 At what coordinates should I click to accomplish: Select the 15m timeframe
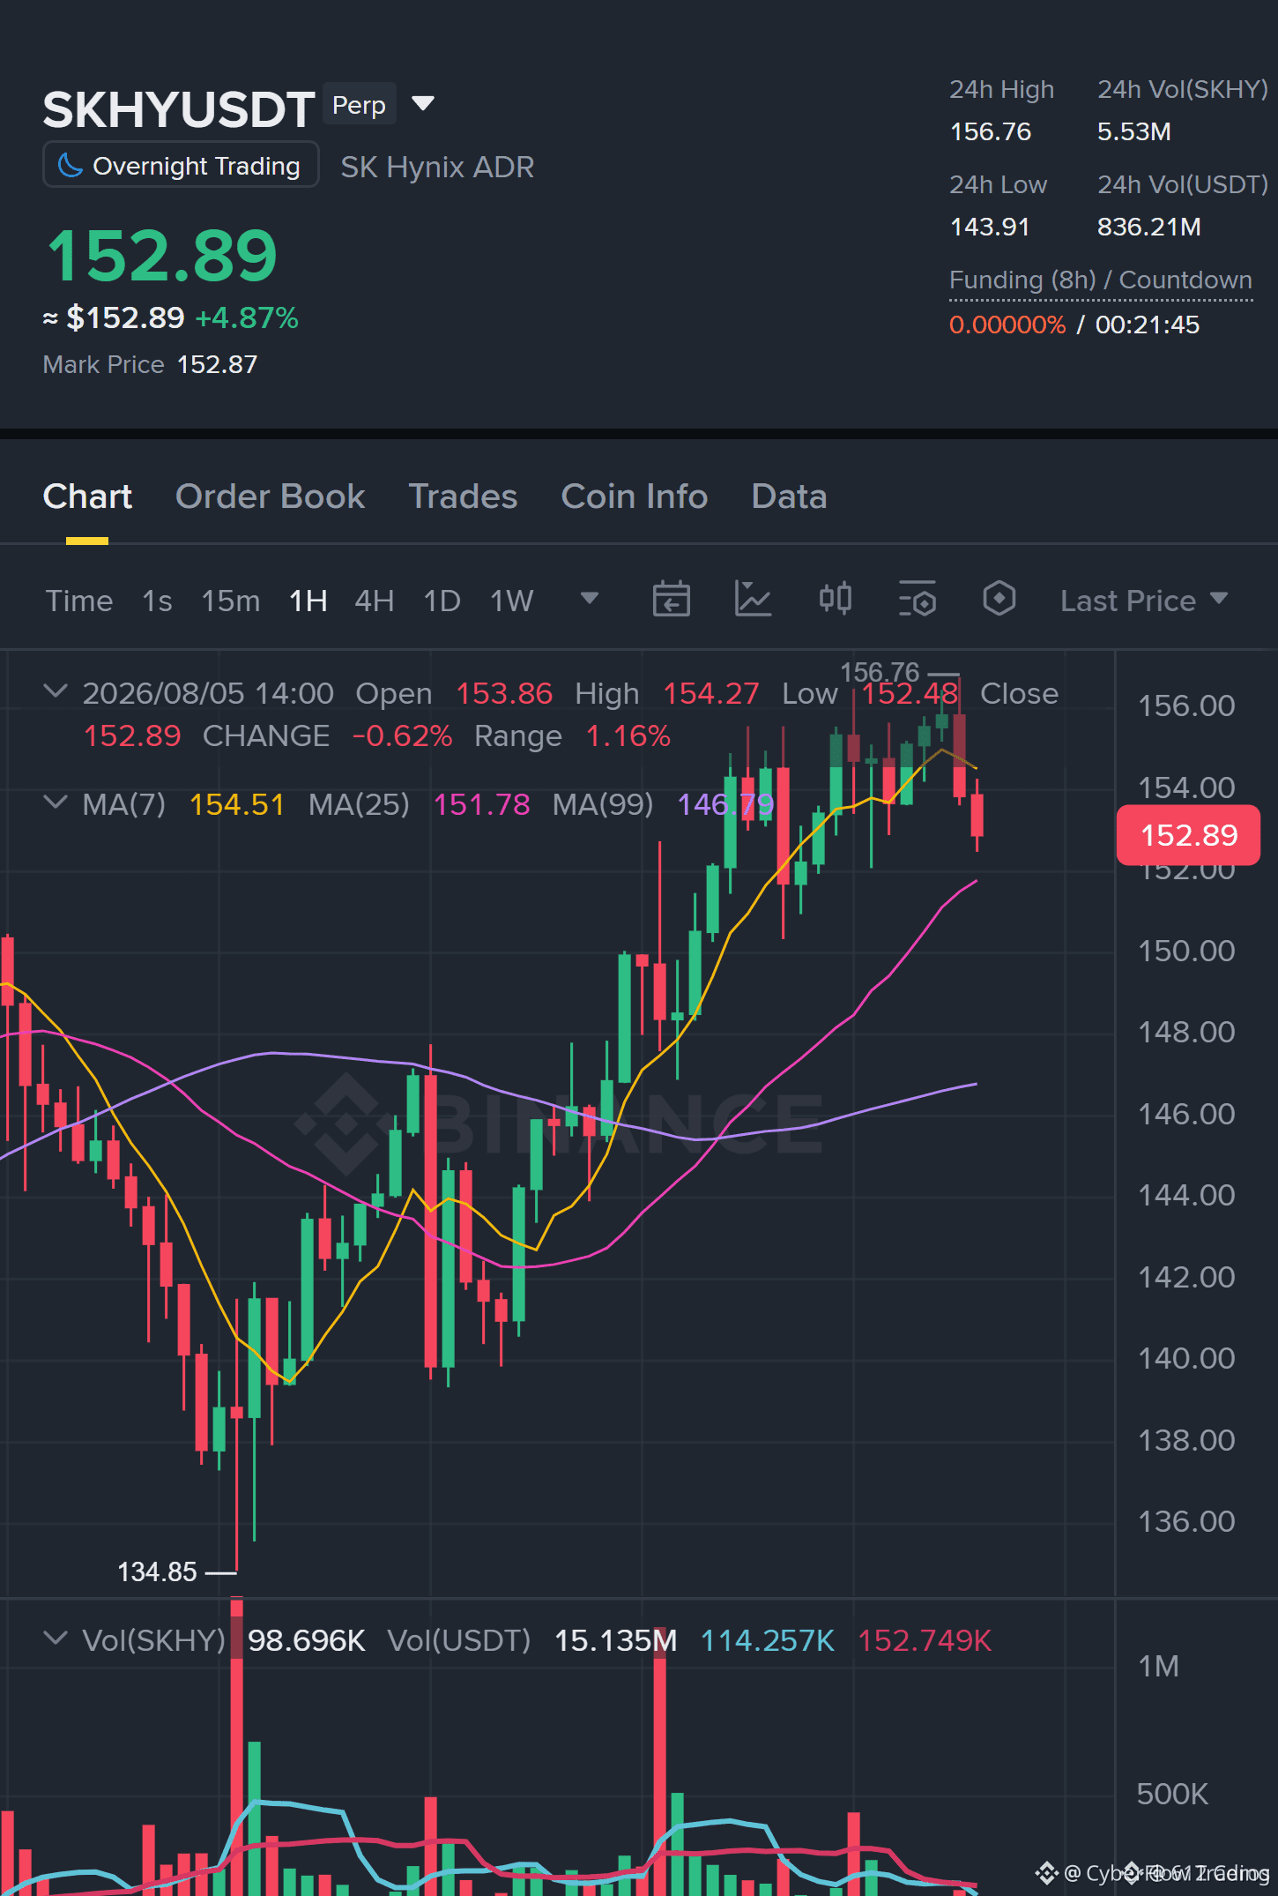tap(231, 601)
